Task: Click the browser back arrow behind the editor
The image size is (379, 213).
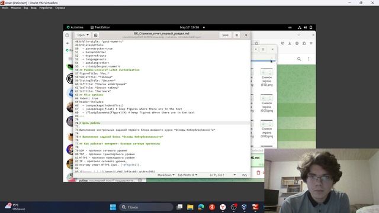Action: point(68,43)
